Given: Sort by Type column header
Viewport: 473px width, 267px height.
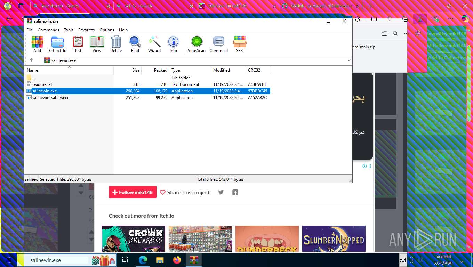Looking at the screenshot, I should tap(190, 70).
